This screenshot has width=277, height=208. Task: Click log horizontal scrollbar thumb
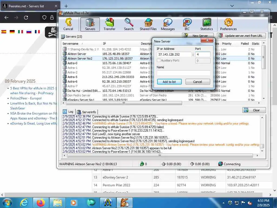tap(160, 155)
